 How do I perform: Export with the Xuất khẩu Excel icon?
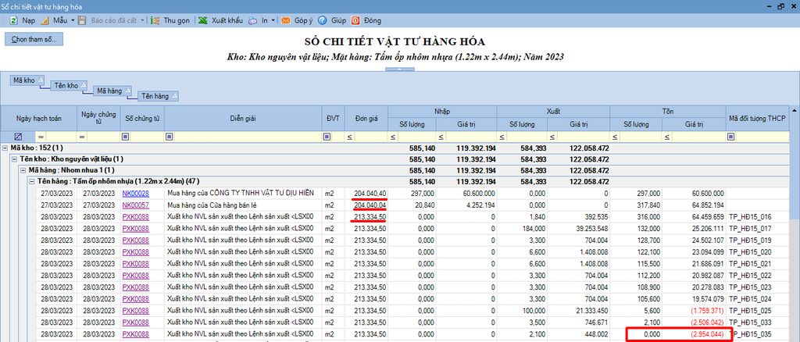(202, 20)
